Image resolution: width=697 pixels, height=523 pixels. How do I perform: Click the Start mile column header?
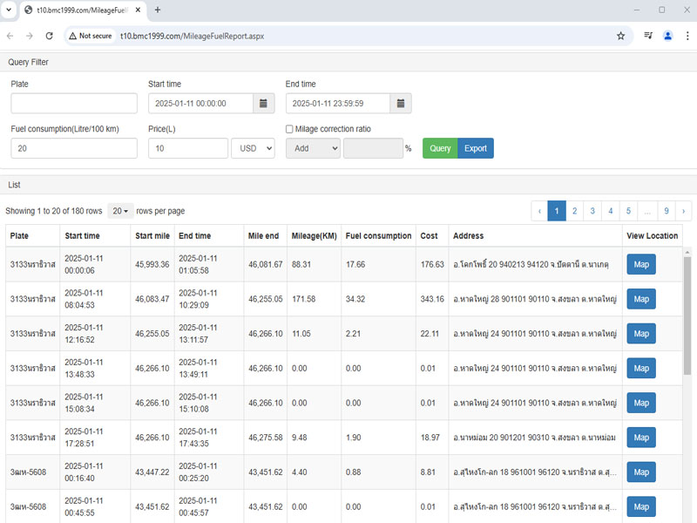coord(152,236)
